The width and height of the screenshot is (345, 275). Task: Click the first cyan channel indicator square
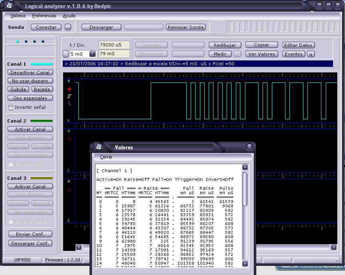[x=17, y=41]
